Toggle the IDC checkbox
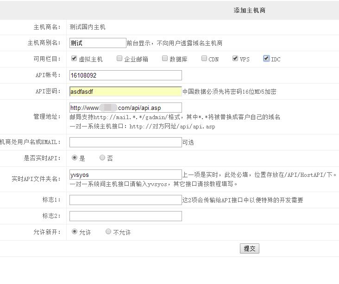This screenshot has width=339, height=284. click(x=266, y=59)
